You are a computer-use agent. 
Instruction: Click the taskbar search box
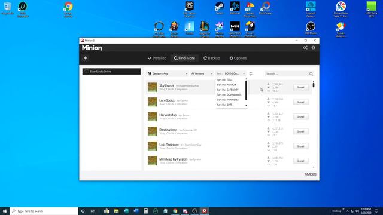44,211
